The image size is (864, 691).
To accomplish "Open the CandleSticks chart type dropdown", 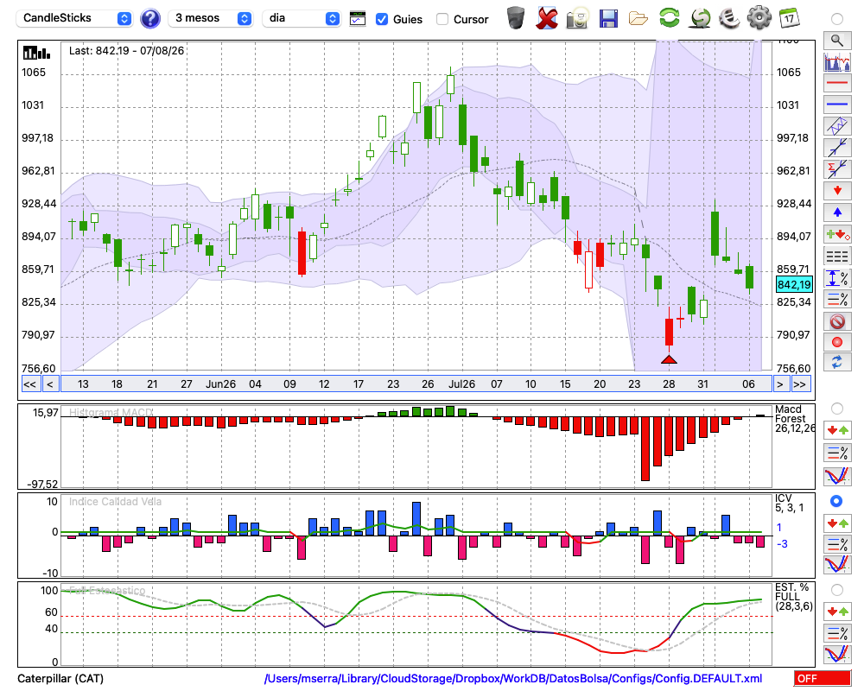I will tap(74, 18).
